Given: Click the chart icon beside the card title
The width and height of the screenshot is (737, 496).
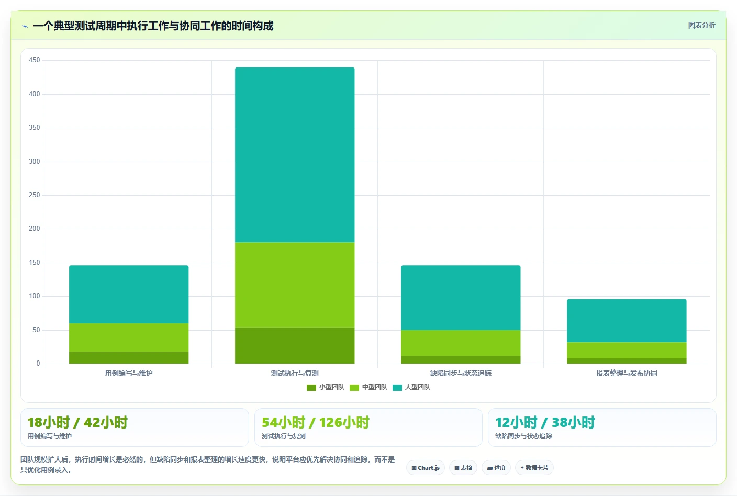Looking at the screenshot, I should tap(25, 26).
